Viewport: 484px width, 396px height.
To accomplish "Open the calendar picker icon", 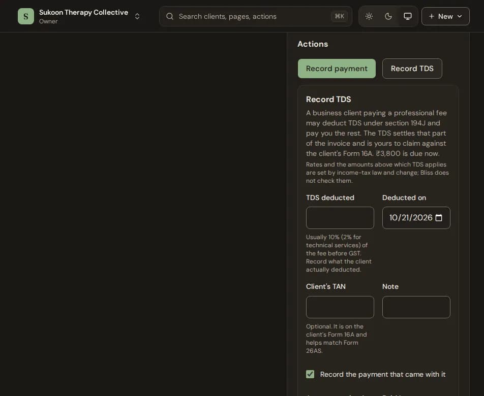I will (x=439, y=218).
